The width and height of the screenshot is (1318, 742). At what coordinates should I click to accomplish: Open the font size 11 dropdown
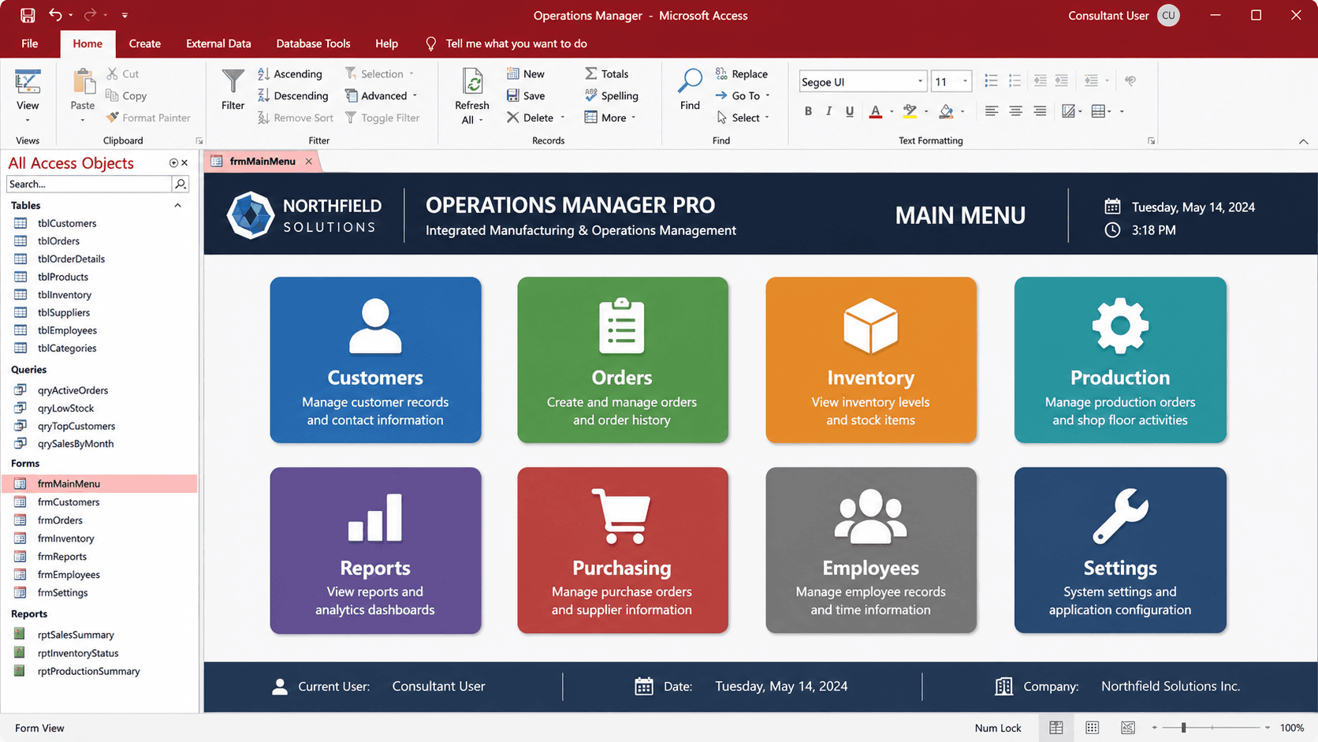[x=965, y=81]
